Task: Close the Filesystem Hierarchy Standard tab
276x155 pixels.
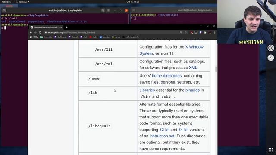Action: (x=61, y=28)
